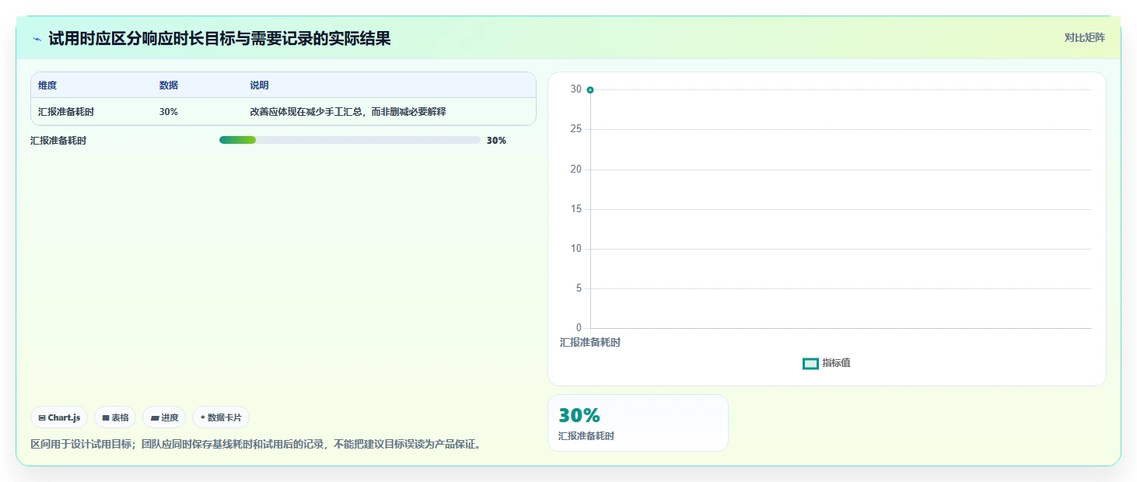Click the 30% value in the table row

tap(169, 112)
